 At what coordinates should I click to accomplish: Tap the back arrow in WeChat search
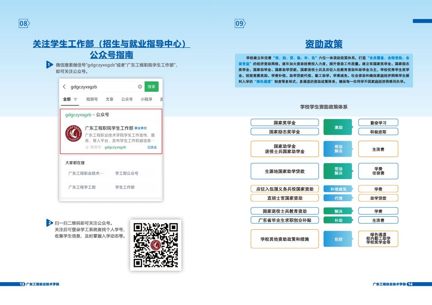[x=64, y=87]
